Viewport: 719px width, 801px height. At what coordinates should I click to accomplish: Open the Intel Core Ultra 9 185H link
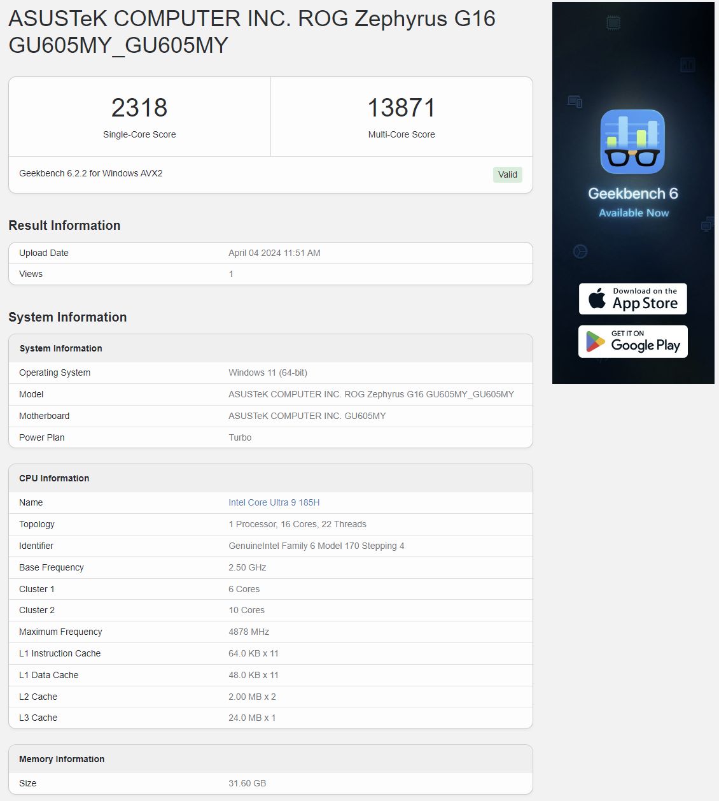tap(274, 502)
